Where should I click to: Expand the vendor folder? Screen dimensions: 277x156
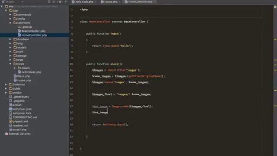(x=6, y=92)
